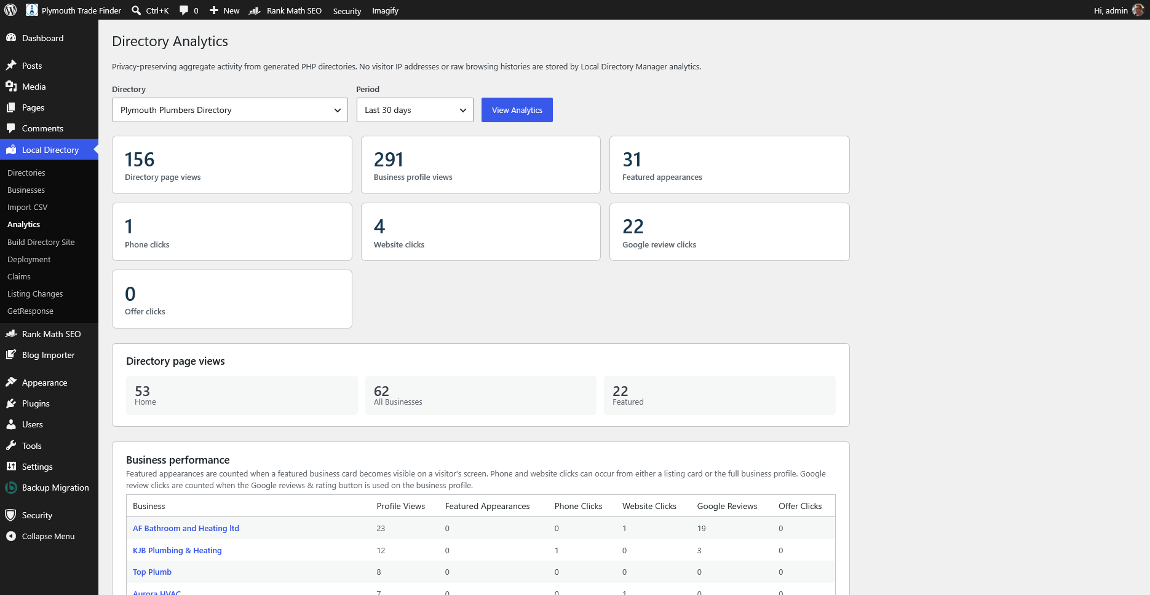Click the 1 Phone clicks card

tap(232, 231)
